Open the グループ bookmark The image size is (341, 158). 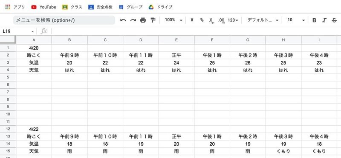[131, 7]
